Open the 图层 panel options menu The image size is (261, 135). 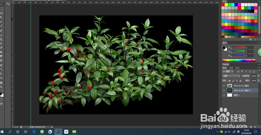(x=259, y=68)
